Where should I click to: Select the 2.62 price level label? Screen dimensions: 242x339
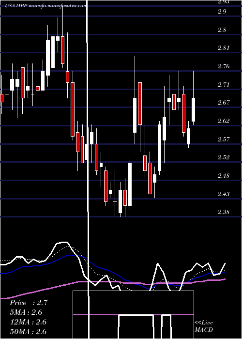click(x=224, y=121)
